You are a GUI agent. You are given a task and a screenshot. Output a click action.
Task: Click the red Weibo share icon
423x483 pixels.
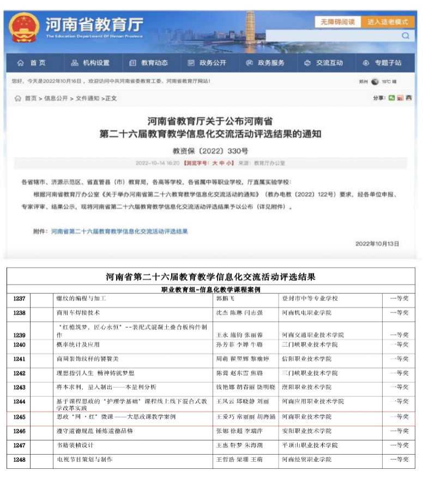pyautogui.click(x=400, y=98)
